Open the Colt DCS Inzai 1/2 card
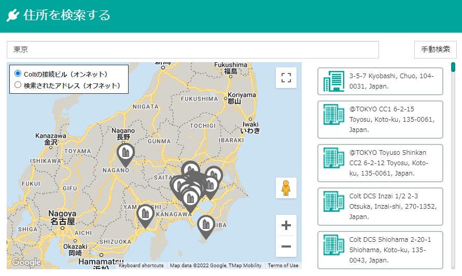 pos(380,207)
